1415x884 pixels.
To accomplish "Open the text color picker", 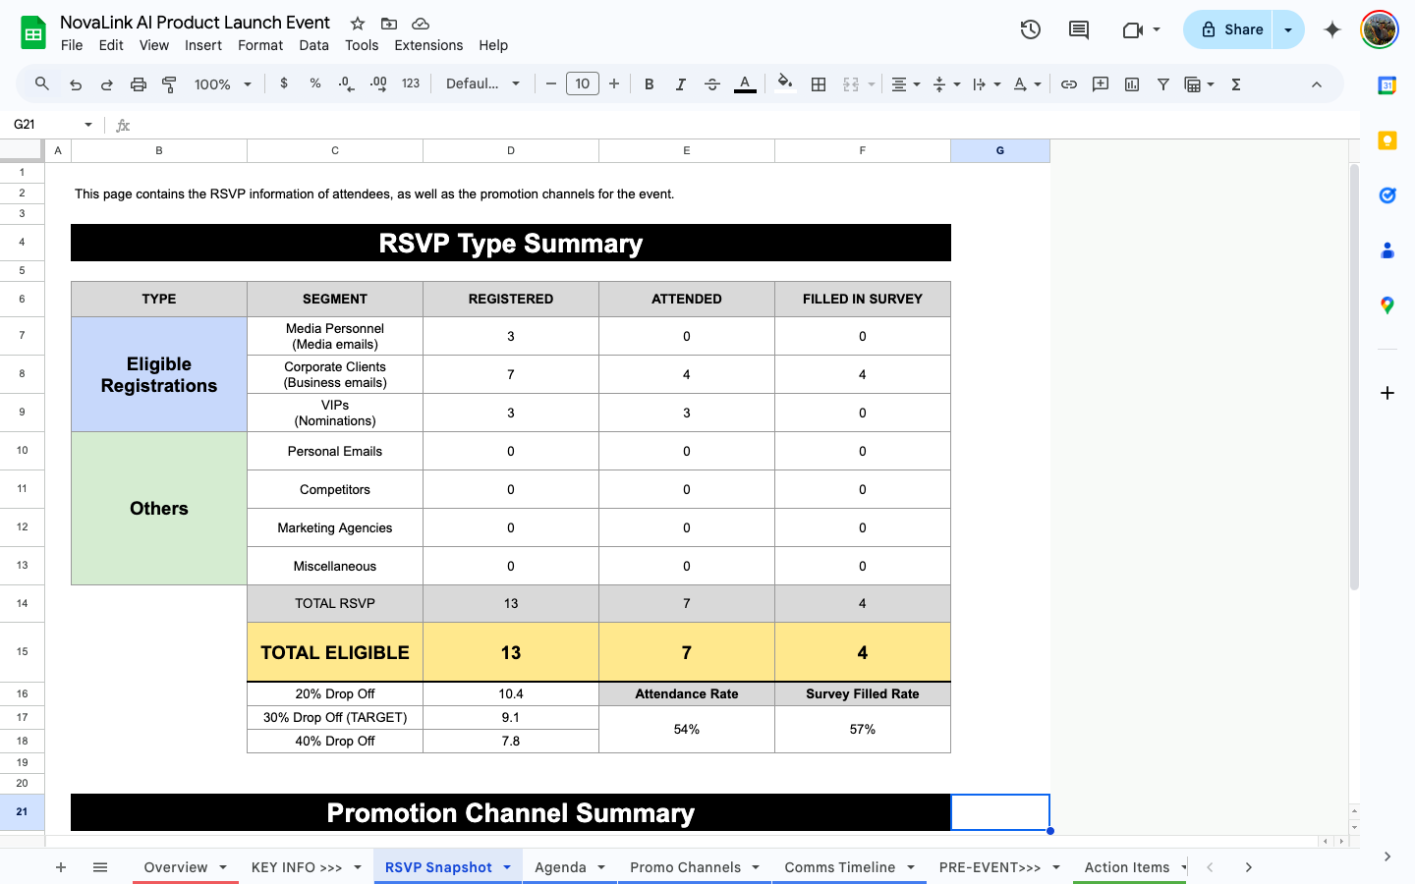I will 745,84.
